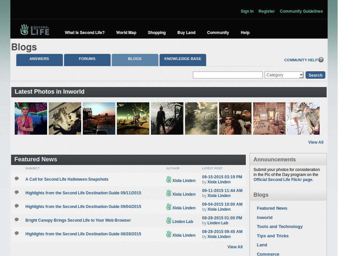The height and width of the screenshot is (256, 342).
Task: Open the first Inworld photo thumbnail
Action: point(31,118)
